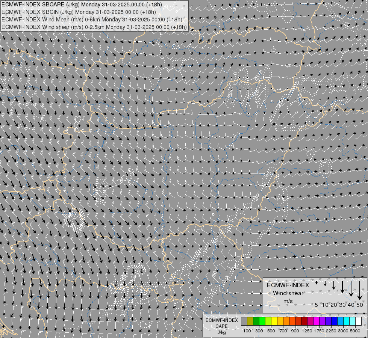Screen dimensions: 368x338
Task: Click the olive CAPE legend swatch
Action: (x=250, y=321)
